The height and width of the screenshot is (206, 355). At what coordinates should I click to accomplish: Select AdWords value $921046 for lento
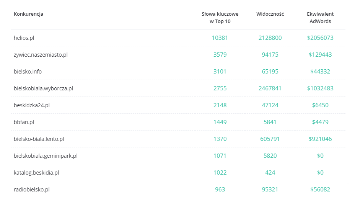point(320,139)
